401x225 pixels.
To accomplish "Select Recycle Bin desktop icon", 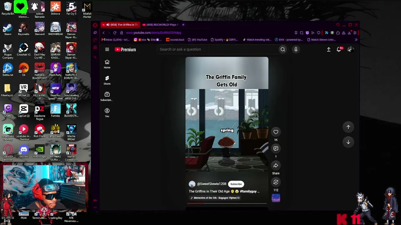I will [8, 9].
